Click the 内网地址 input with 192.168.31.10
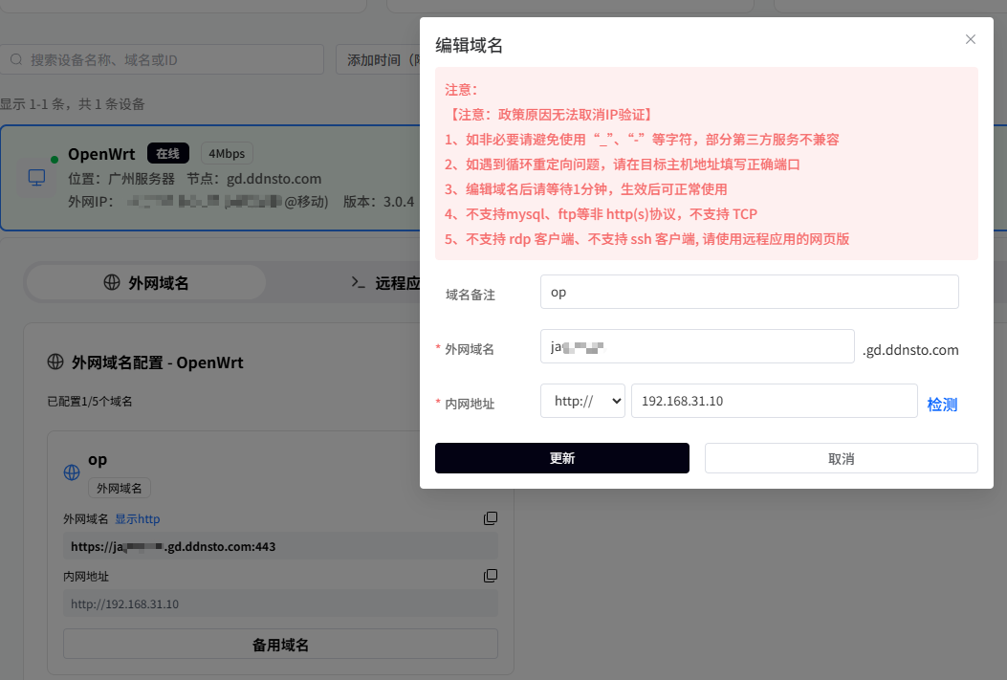The width and height of the screenshot is (1007, 680). (x=774, y=402)
